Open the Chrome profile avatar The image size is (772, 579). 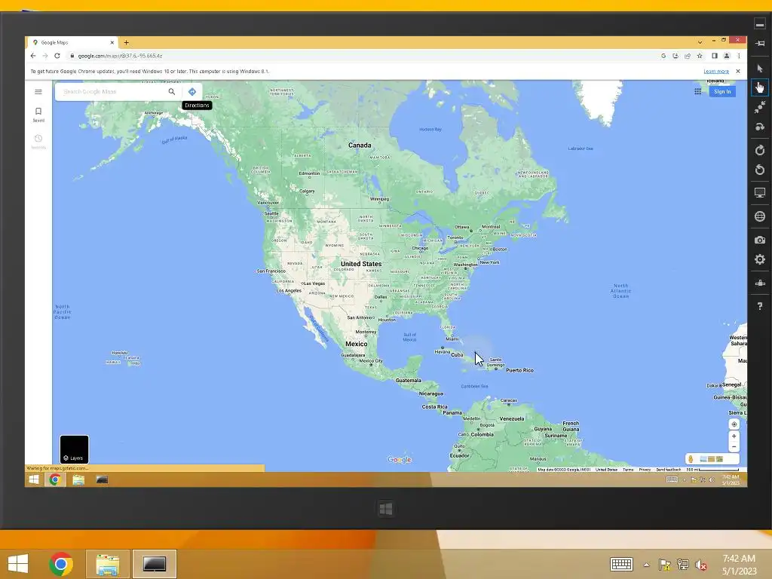[x=727, y=56]
